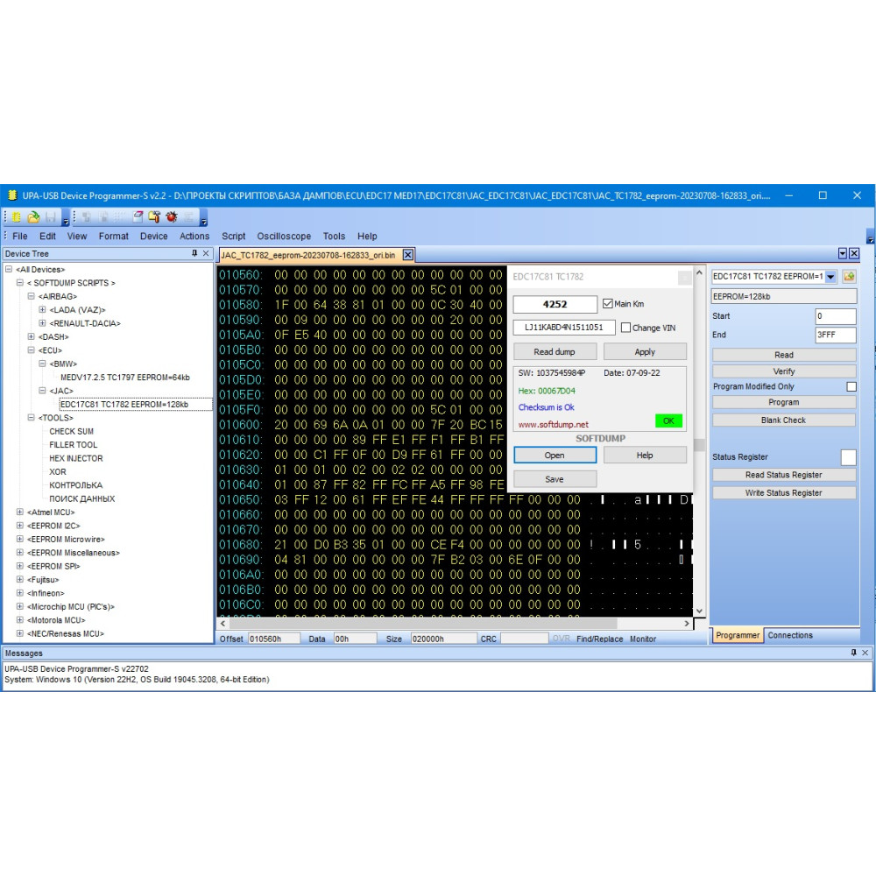876x876 pixels.
Task: Open the Format menu
Action: (x=113, y=237)
